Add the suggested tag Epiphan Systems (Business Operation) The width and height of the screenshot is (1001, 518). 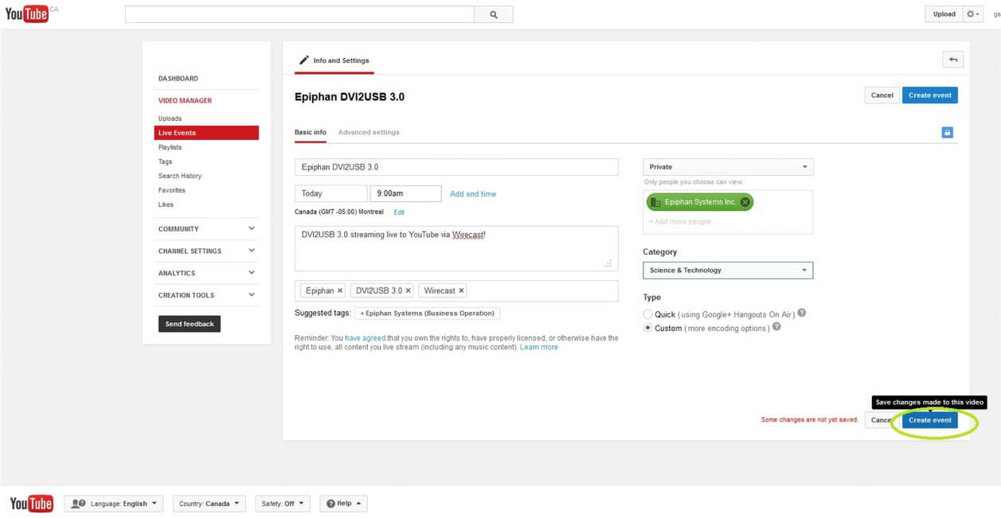(x=428, y=314)
